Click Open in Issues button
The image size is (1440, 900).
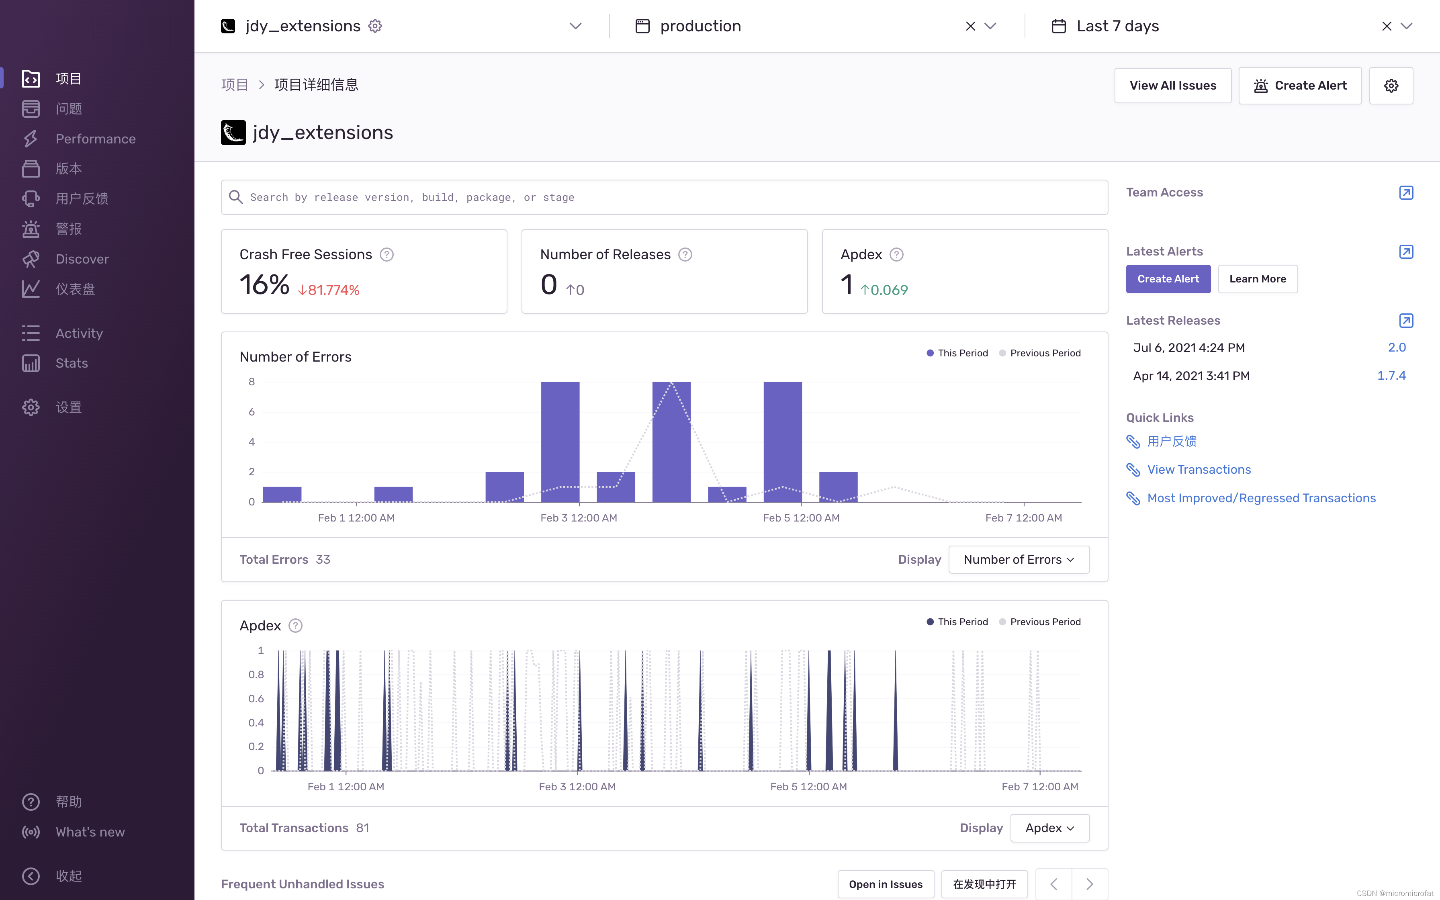coord(886,884)
